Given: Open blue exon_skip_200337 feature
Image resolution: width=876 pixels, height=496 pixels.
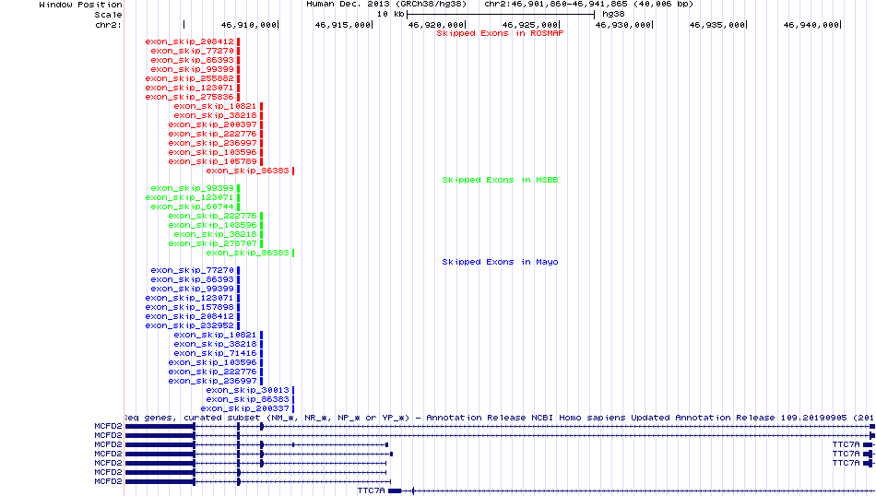Looking at the screenshot, I should (x=244, y=408).
